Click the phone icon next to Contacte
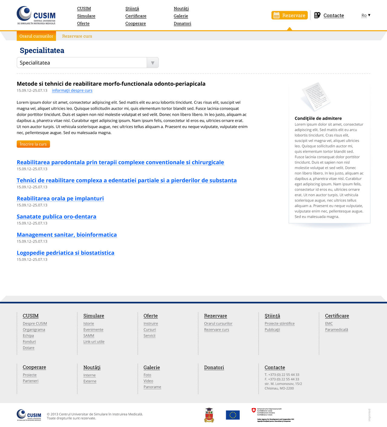The width and height of the screenshot is (387, 427). tap(317, 15)
